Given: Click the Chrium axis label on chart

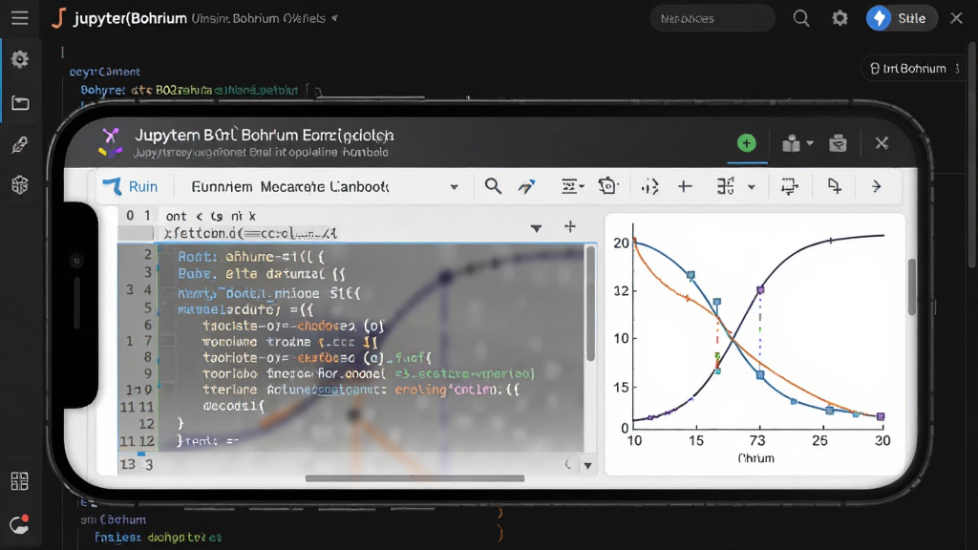Looking at the screenshot, I should [x=756, y=457].
